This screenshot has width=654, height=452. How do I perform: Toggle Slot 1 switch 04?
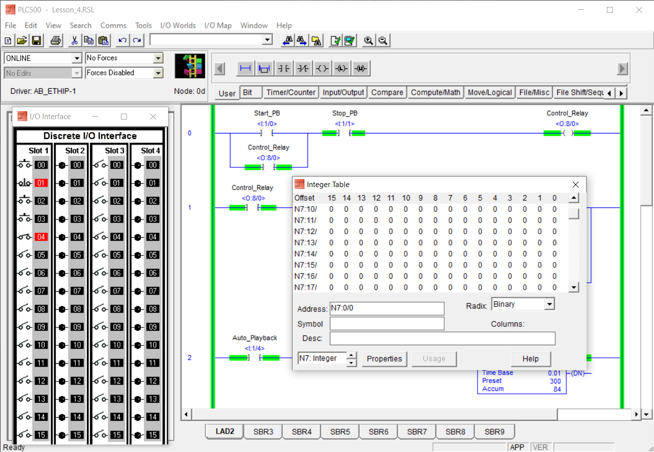tap(25, 237)
